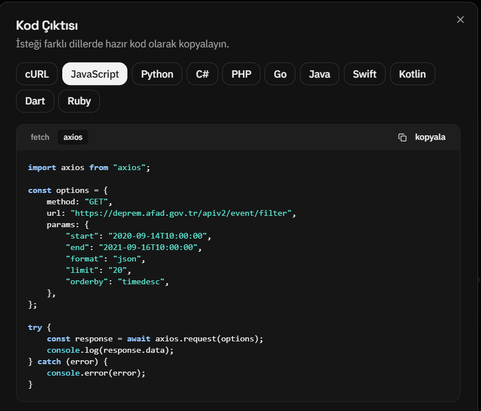
Task: Select the cURL language tab
Action: (x=37, y=74)
